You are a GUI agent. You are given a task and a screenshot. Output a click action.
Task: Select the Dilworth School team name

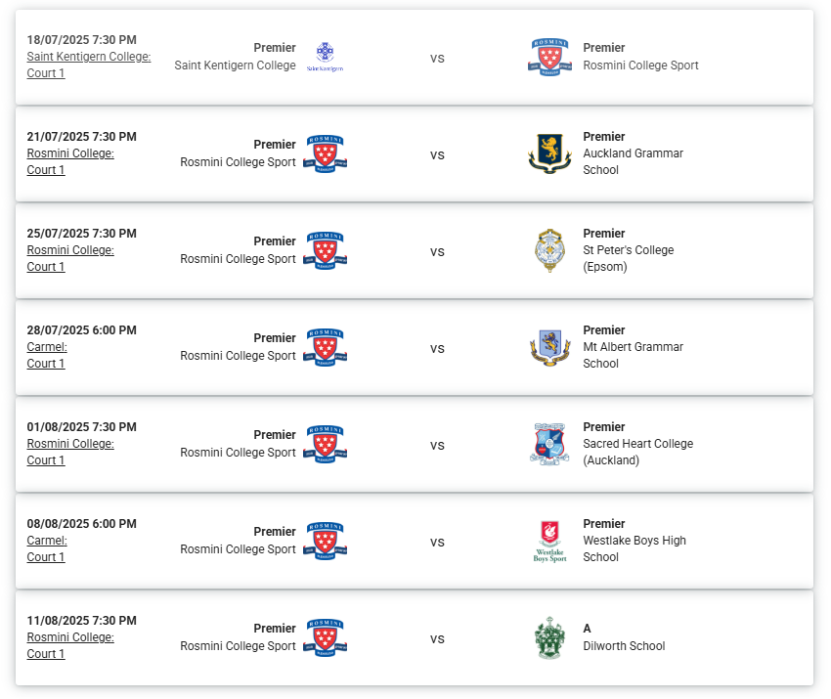pos(624,646)
